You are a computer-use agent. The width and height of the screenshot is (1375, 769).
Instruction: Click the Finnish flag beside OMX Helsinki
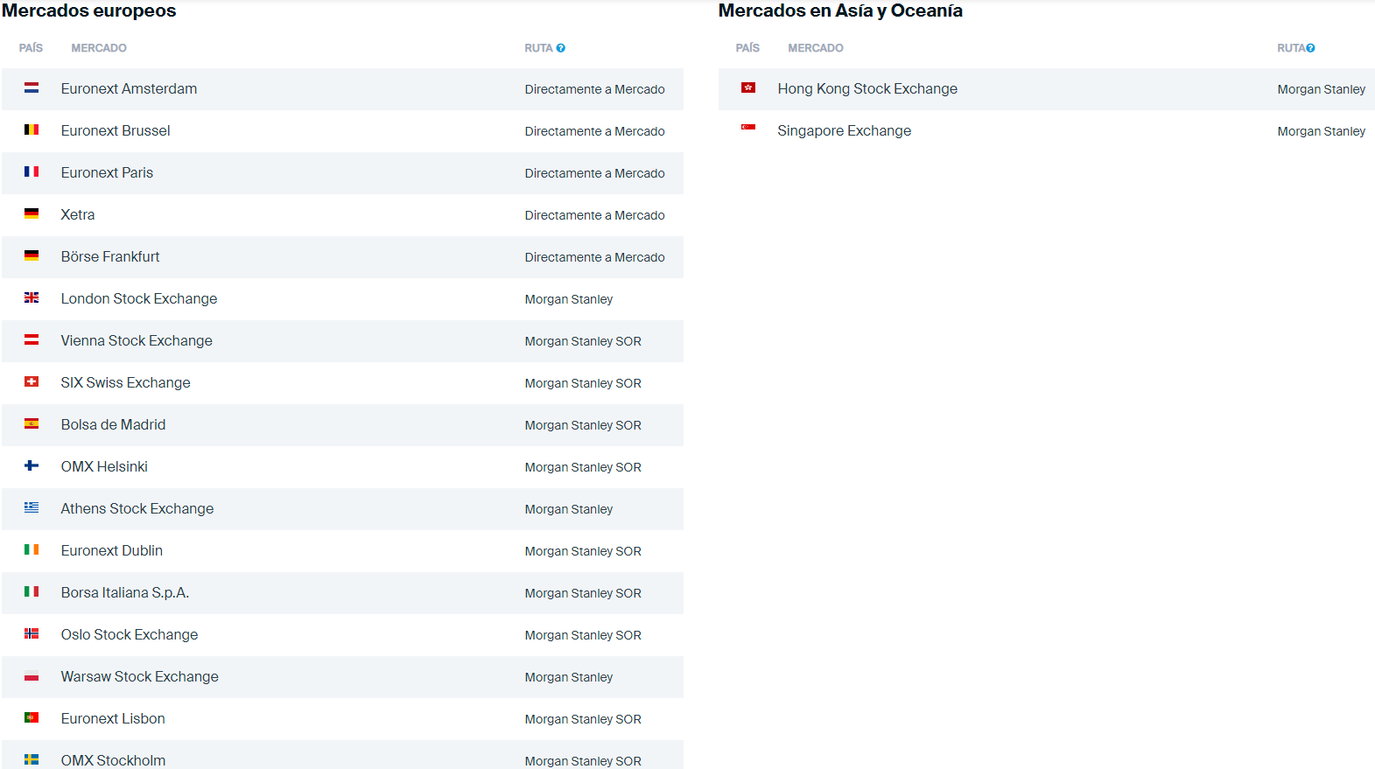pyautogui.click(x=32, y=465)
